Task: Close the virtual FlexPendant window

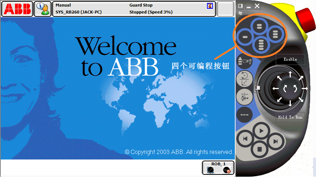Action: (257, 6)
